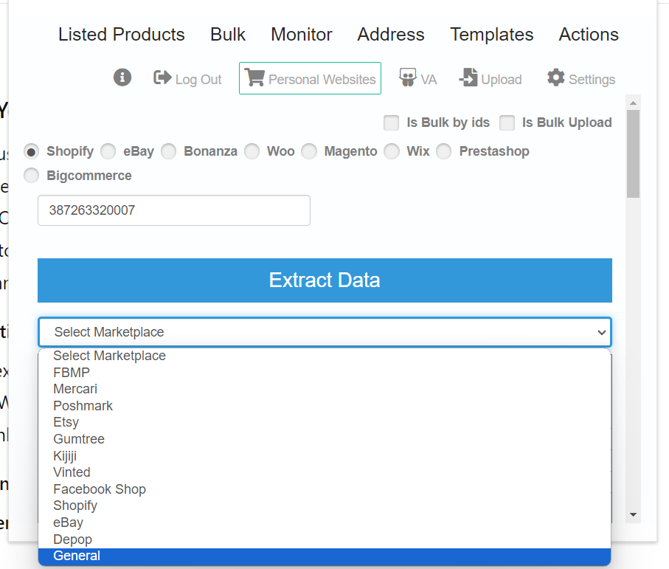
Task: Choose eBay from the marketplace list
Action: click(x=325, y=523)
